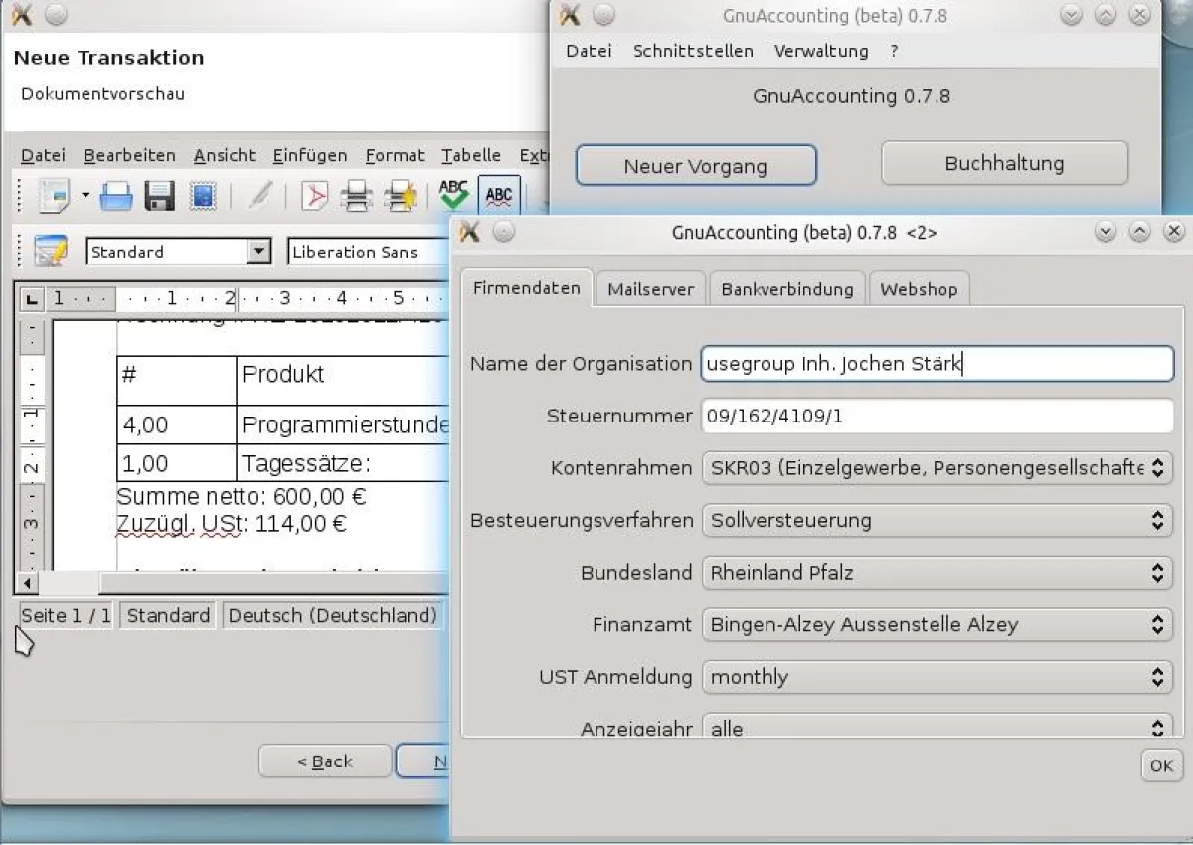Click the Buchhaltung button
The width and height of the screenshot is (1193, 845).
click(x=1004, y=162)
